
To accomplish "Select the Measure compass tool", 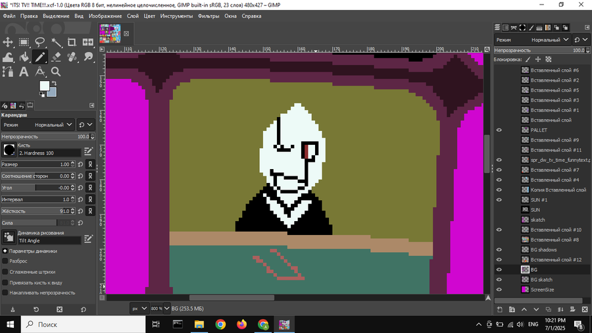I will [39, 71].
